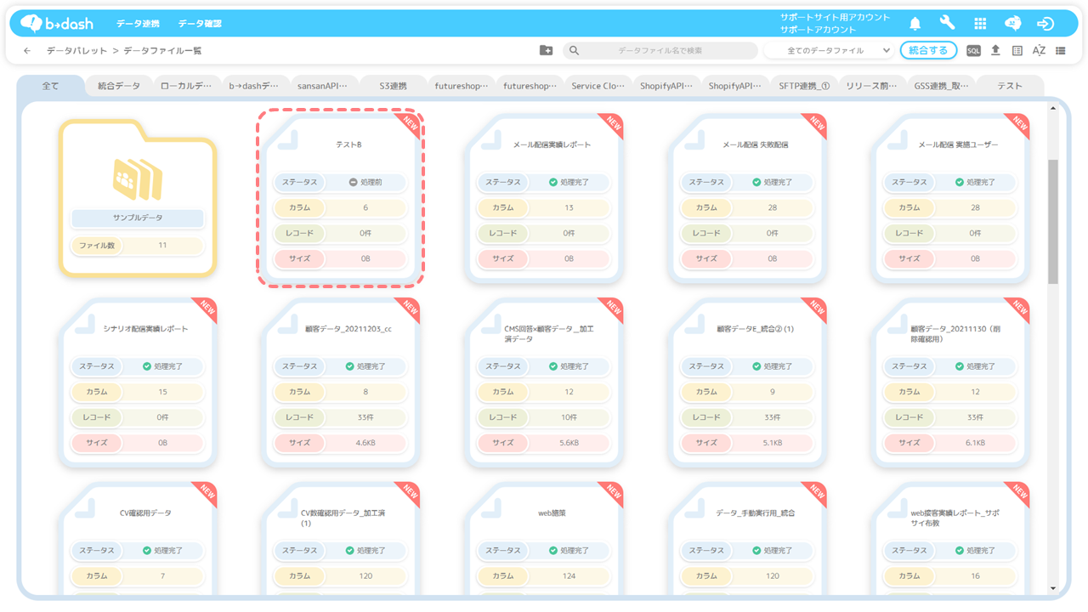Click NEW badge on web施策 card
Screen dimensions: 1088x612
coord(614,493)
